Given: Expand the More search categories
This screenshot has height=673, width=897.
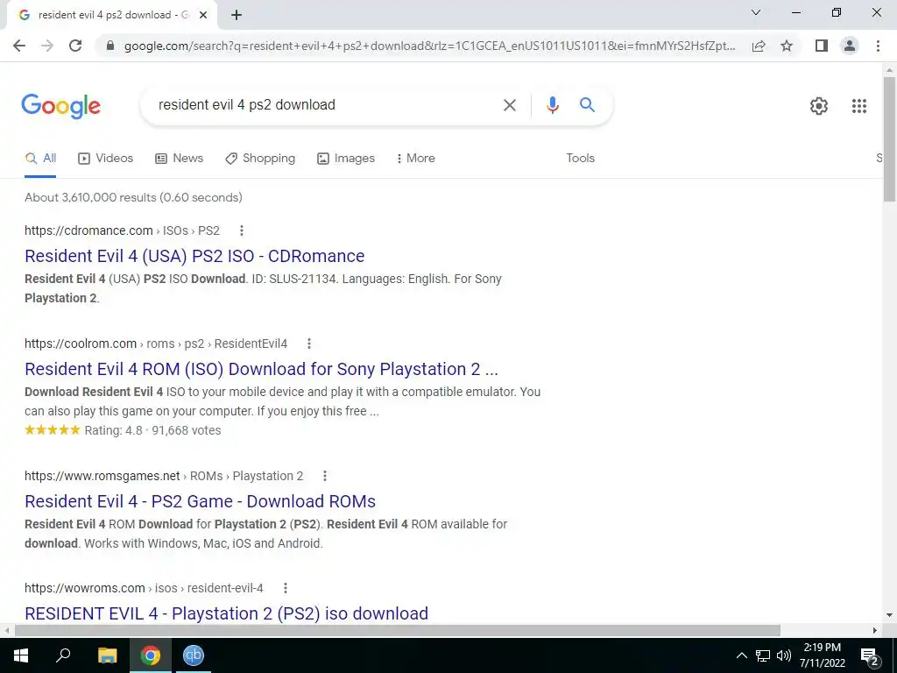Looking at the screenshot, I should coord(416,159).
